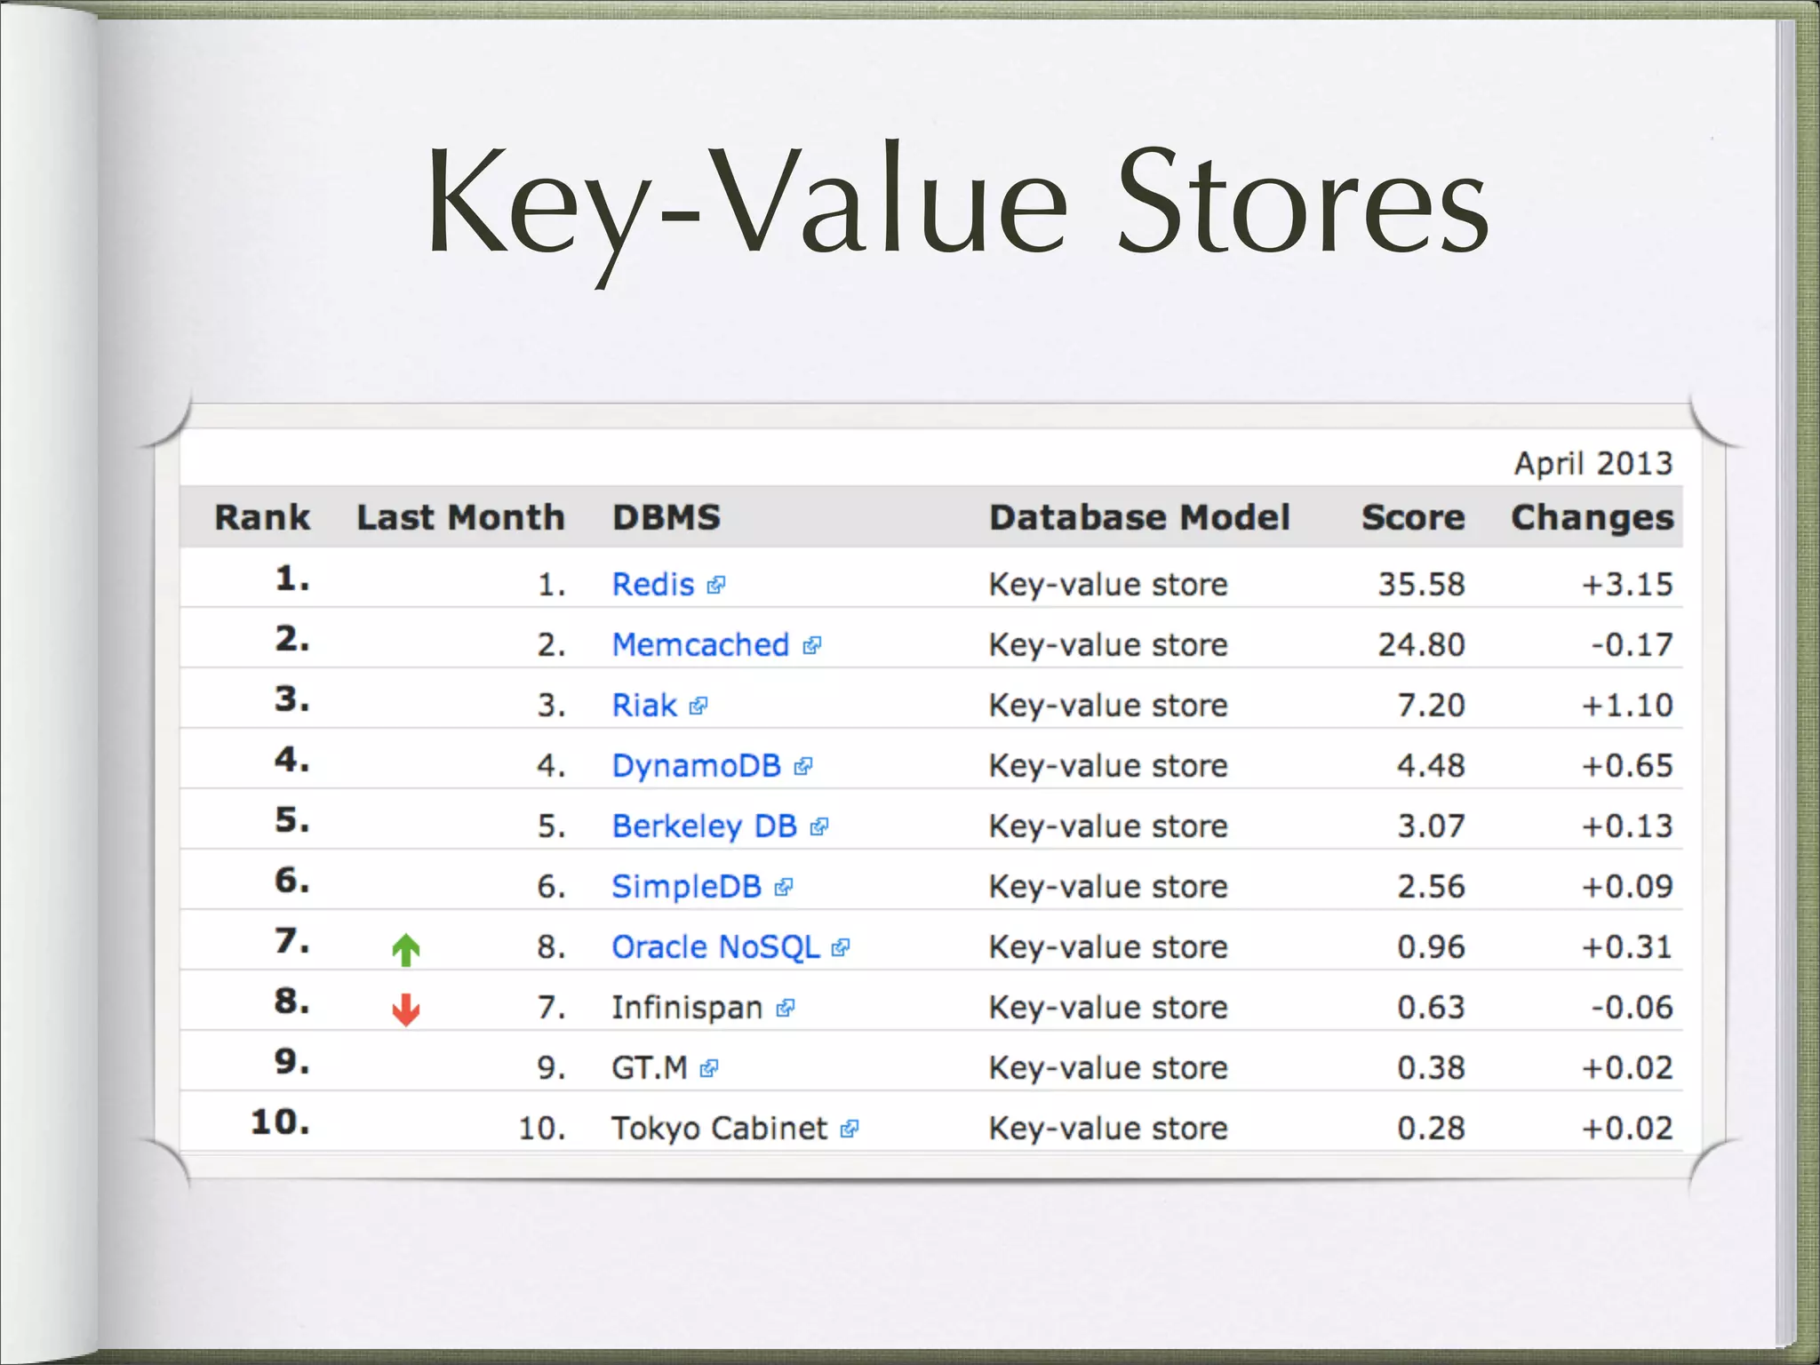The image size is (1820, 1365).
Task: Click the +0.31 change value
Action: (x=1627, y=947)
